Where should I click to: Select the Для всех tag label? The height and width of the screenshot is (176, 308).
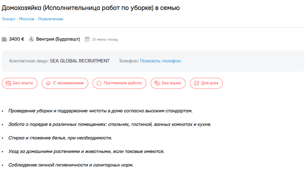click(x=210, y=83)
